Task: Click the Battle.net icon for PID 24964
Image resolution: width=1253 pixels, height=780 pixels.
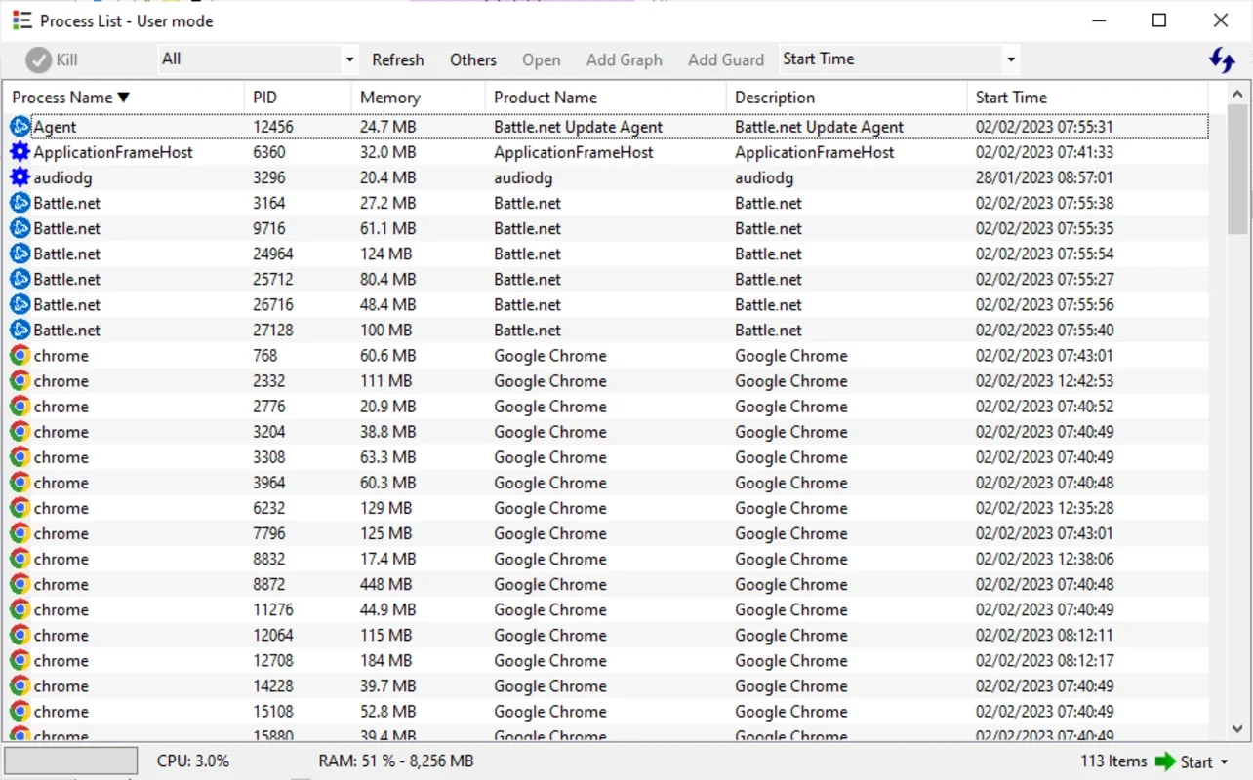Action: (x=20, y=253)
